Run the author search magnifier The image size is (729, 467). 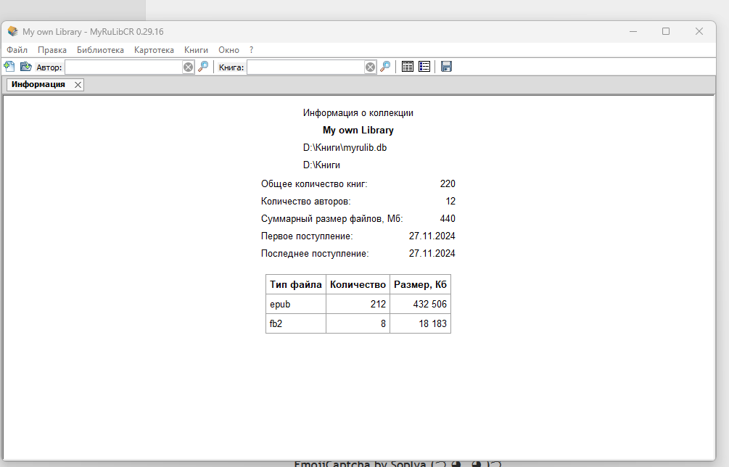coord(203,67)
